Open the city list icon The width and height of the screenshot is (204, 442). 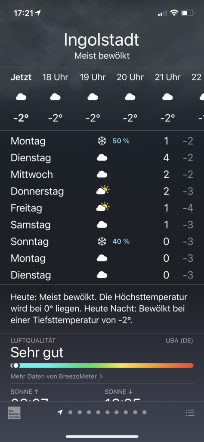[190, 413]
